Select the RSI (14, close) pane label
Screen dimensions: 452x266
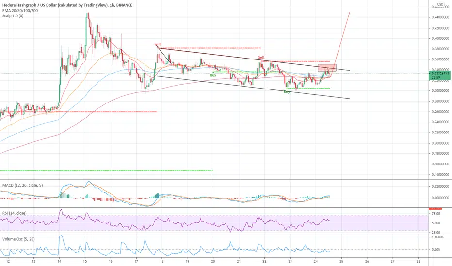(15, 213)
